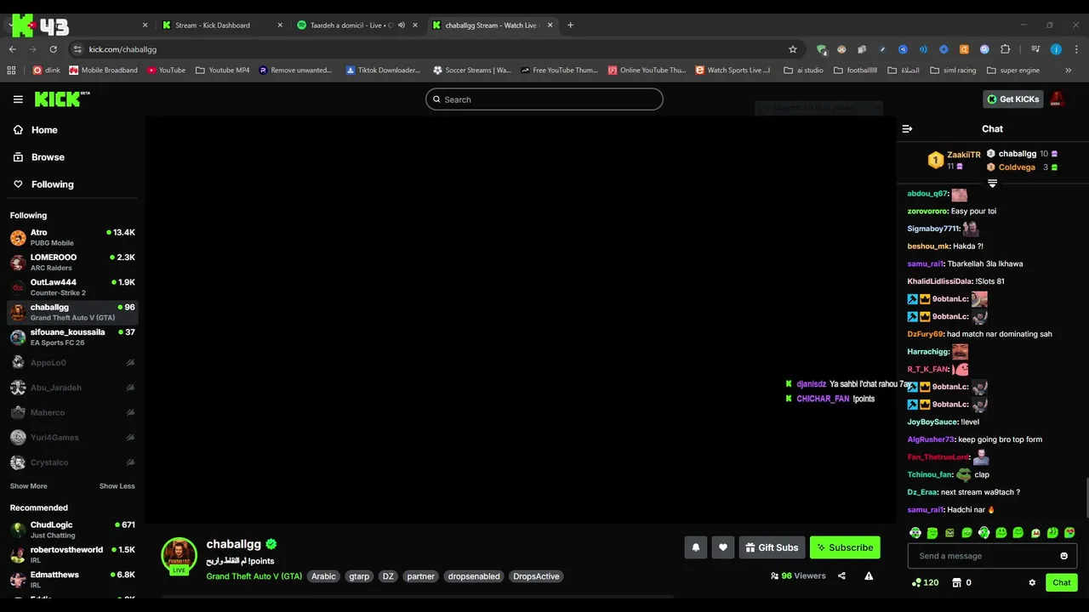Image resolution: width=1089 pixels, height=612 pixels.
Task: Open the emoji picker in chat
Action: 1063,556
